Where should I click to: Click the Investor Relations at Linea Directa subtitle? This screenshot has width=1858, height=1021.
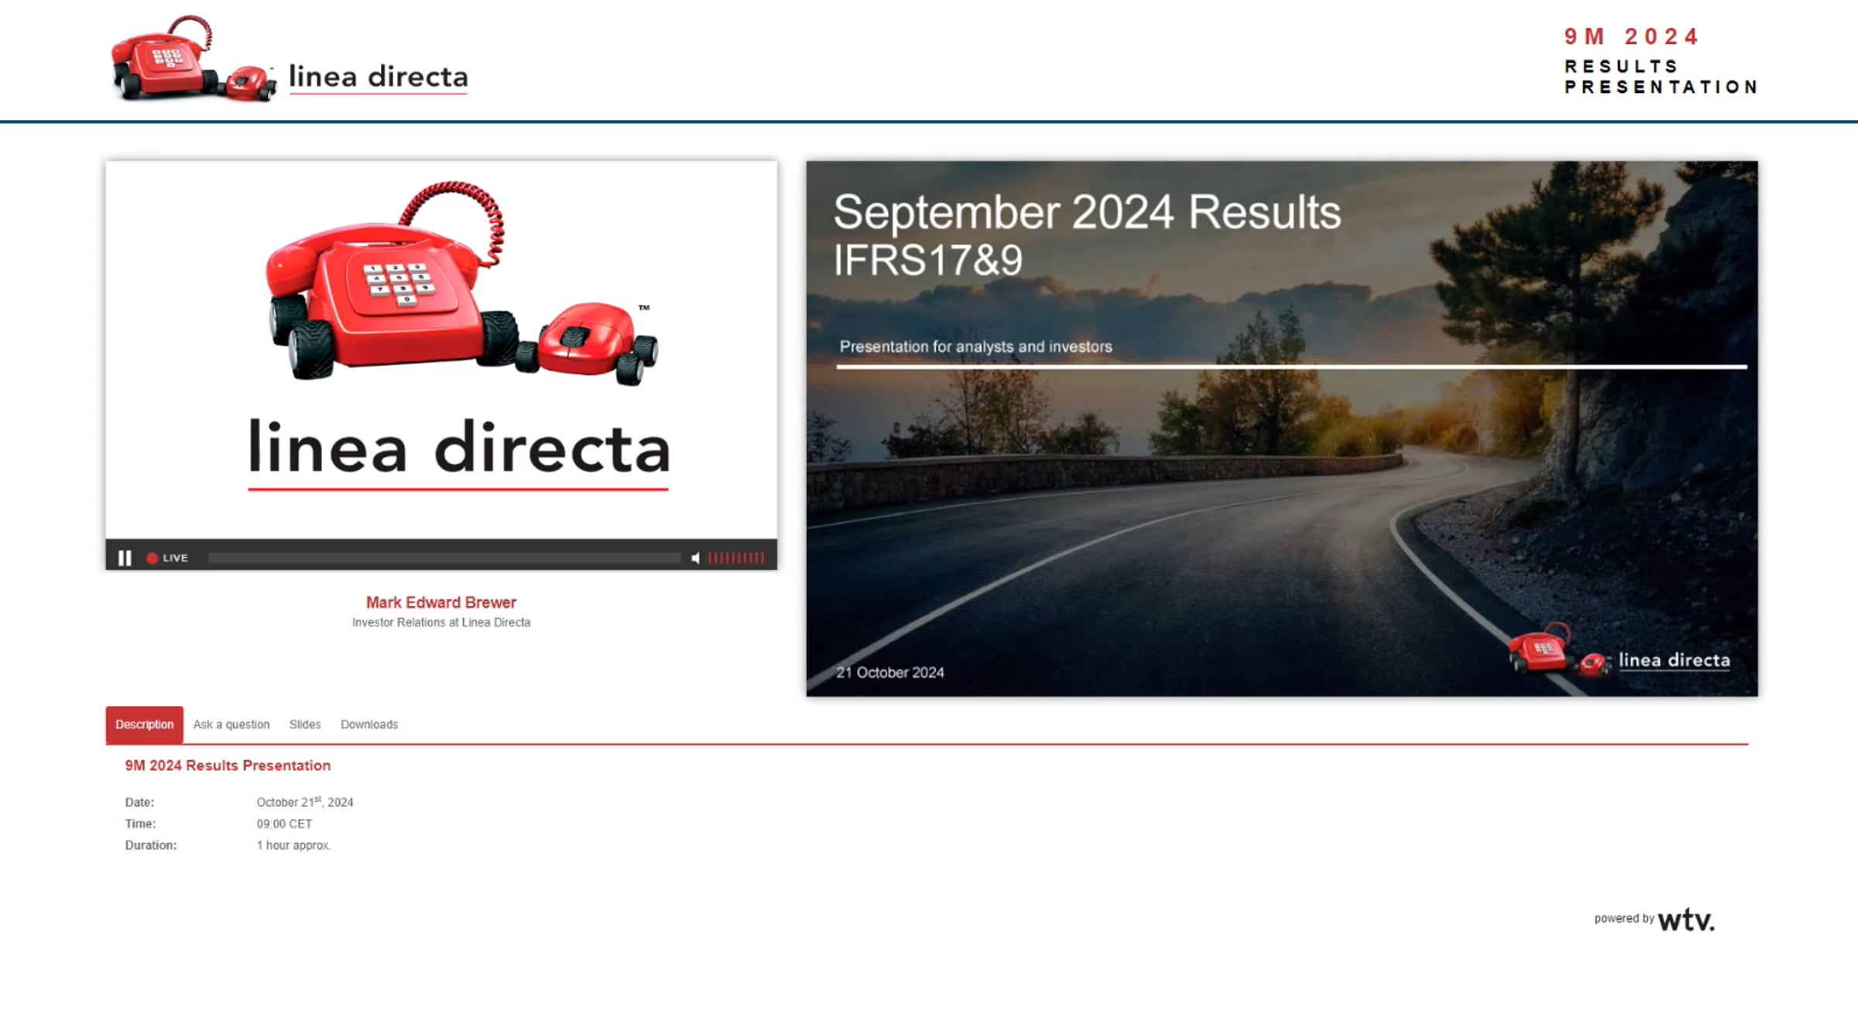441,622
